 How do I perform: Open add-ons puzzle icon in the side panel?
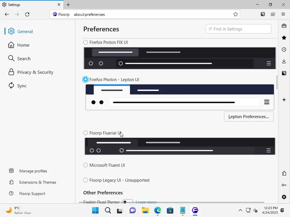pyautogui.click(x=284, y=173)
